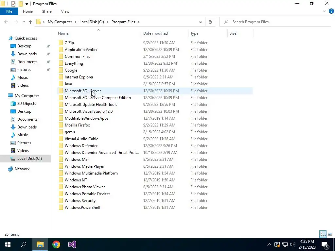The image size is (335, 251).
Task: Open Visual Studio from the taskbar
Action: pos(72,244)
